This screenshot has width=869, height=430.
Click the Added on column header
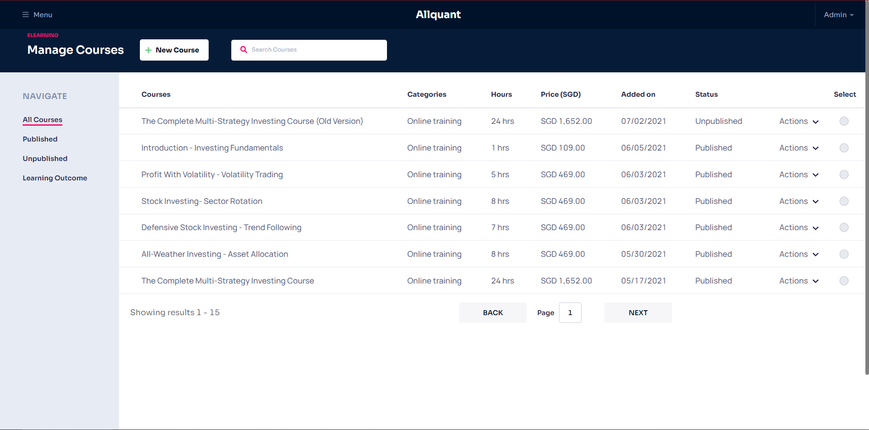[638, 95]
